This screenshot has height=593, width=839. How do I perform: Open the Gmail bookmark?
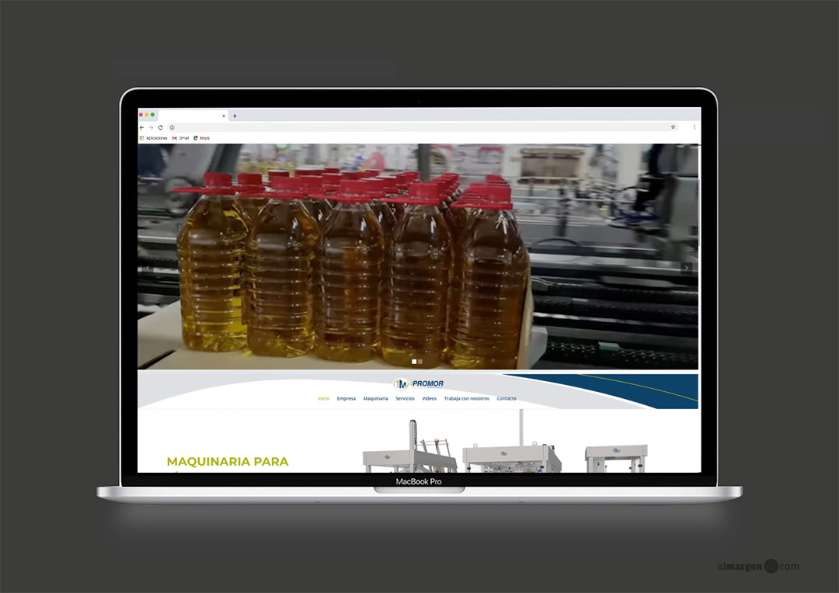click(180, 137)
